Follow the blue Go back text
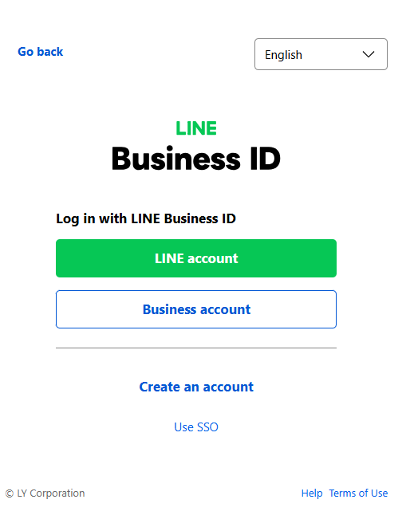This screenshot has height=519, width=414. [x=41, y=52]
